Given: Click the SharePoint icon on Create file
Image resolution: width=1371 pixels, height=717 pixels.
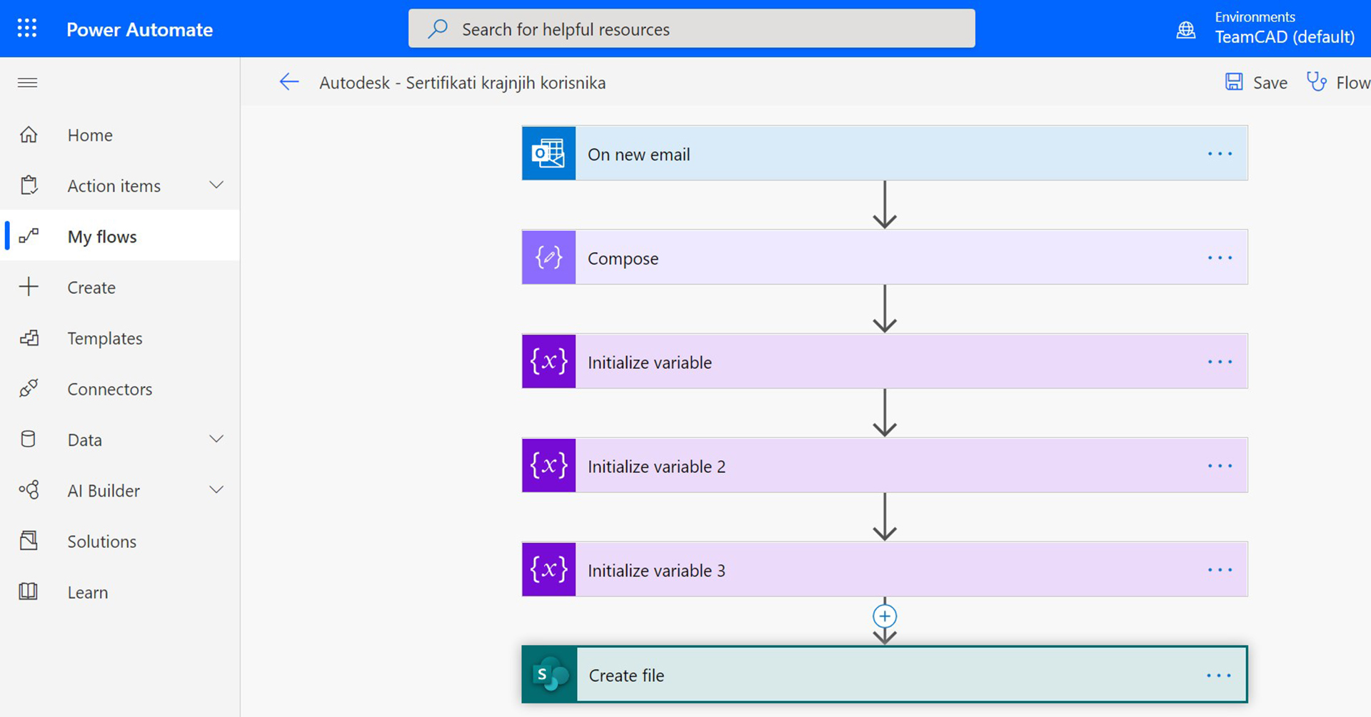Looking at the screenshot, I should click(549, 675).
